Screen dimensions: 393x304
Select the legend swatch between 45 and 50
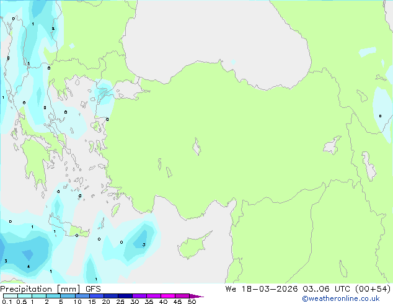[182, 296]
